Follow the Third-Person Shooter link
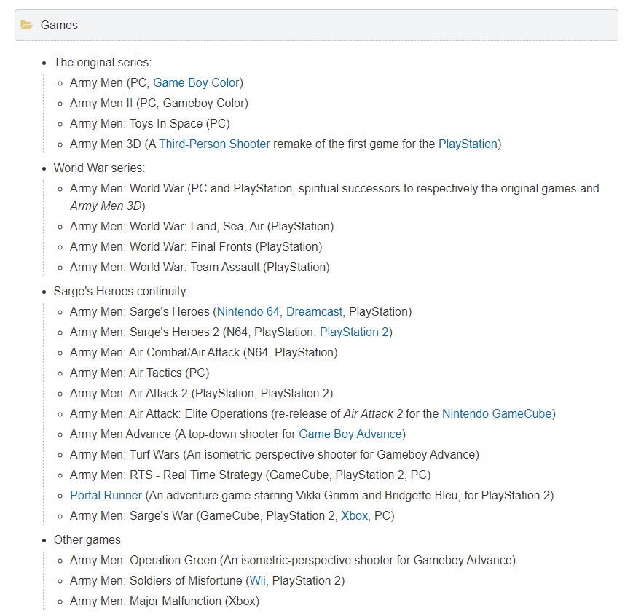This screenshot has height=616, width=633. [x=214, y=144]
